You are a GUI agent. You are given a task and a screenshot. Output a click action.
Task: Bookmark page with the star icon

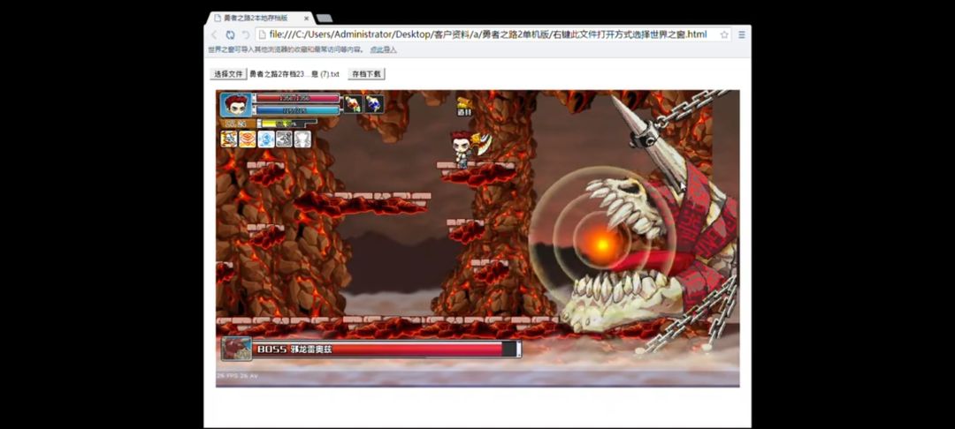[x=724, y=34]
